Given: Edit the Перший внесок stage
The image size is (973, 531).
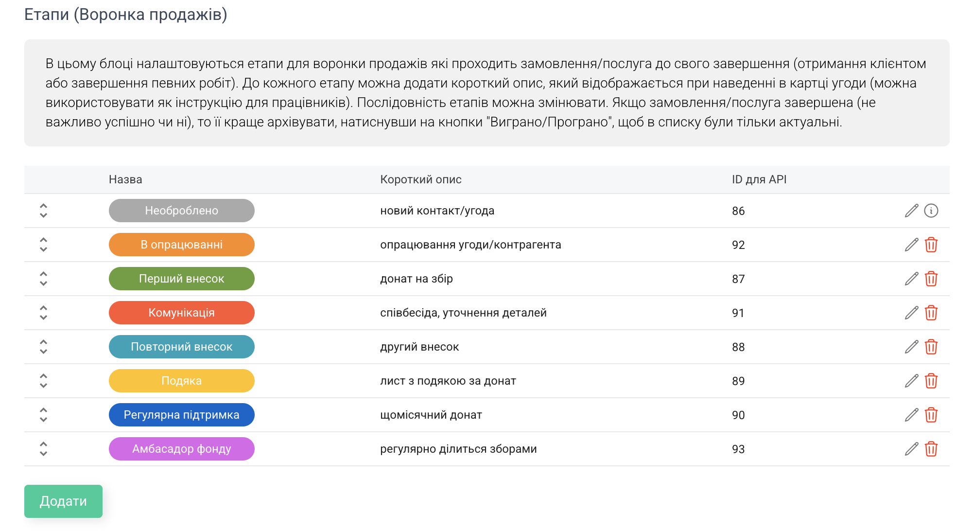Looking at the screenshot, I should click(911, 279).
